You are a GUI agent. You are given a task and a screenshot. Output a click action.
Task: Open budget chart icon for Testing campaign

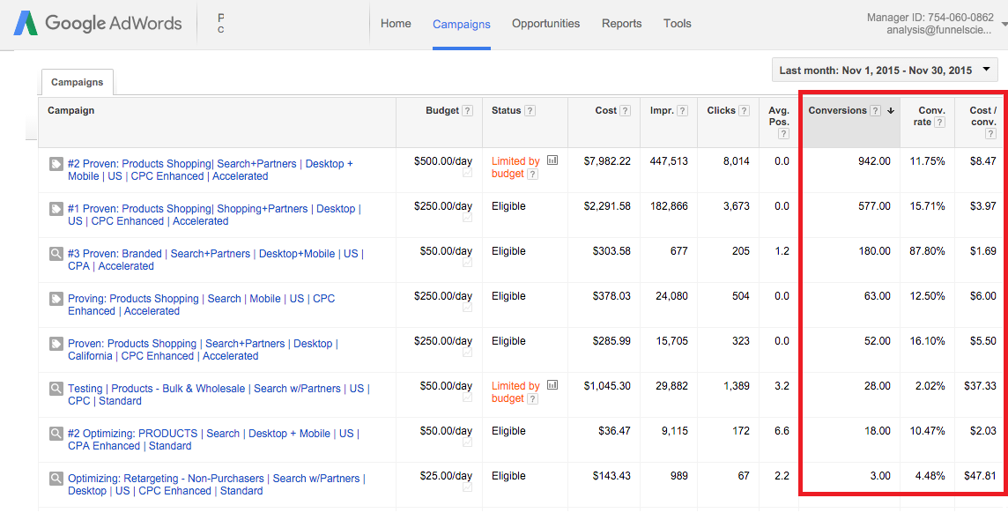pos(552,385)
